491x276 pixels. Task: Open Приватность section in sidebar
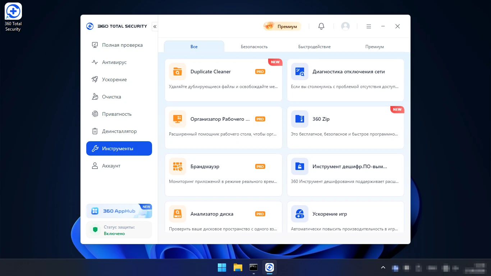click(119, 114)
